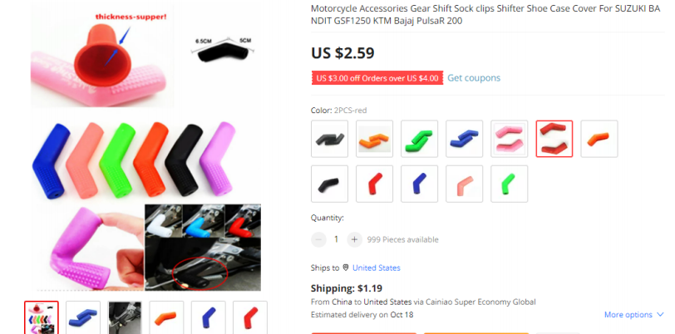This screenshot has height=334, width=675.
Task: Select the single light pink cover option
Action: click(464, 184)
